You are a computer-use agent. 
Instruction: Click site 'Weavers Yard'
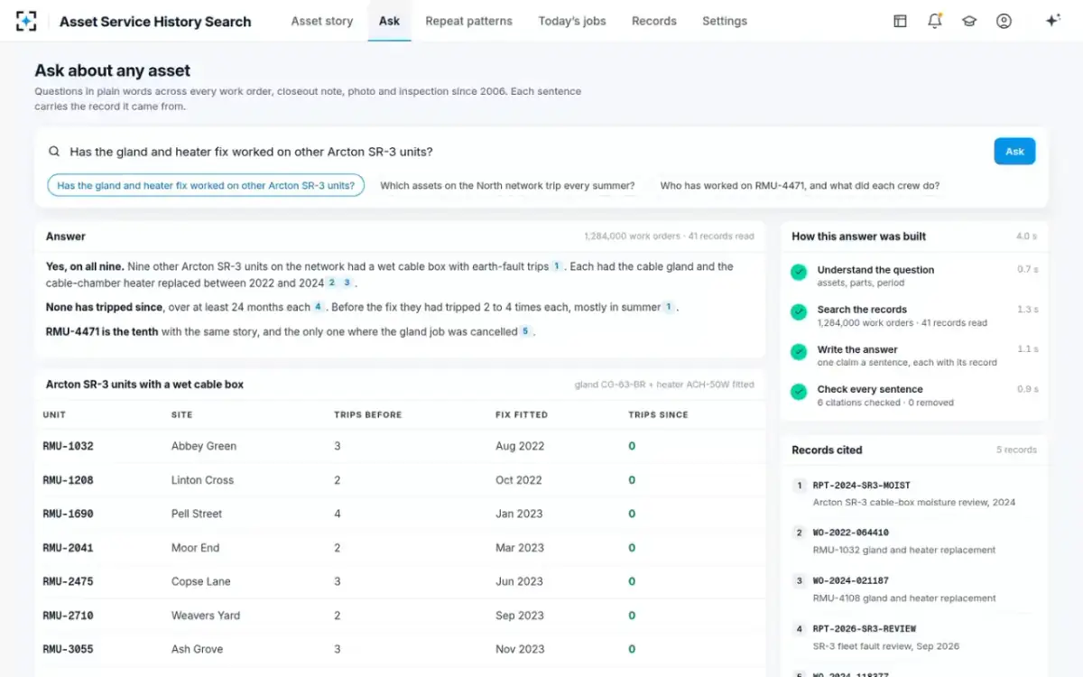click(206, 616)
